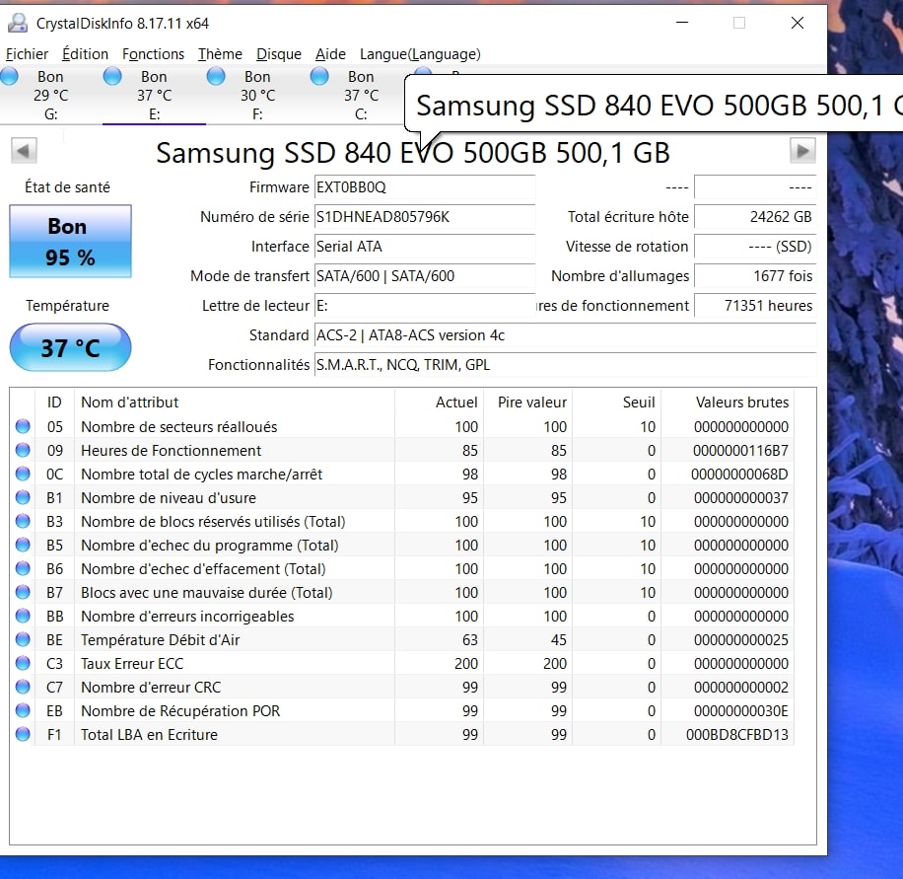
Task: Select row Température Débit d'Air
Action: (x=402, y=639)
